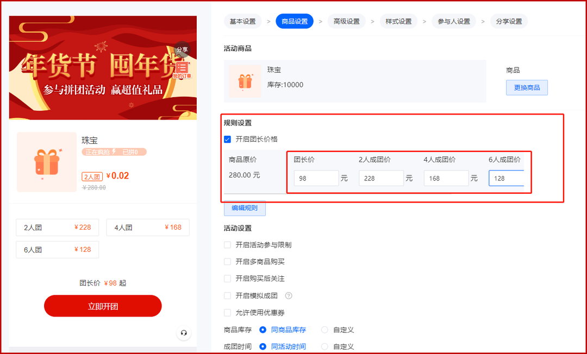
Task: Select 同活动时间 for 成团时间
Action: click(263, 346)
